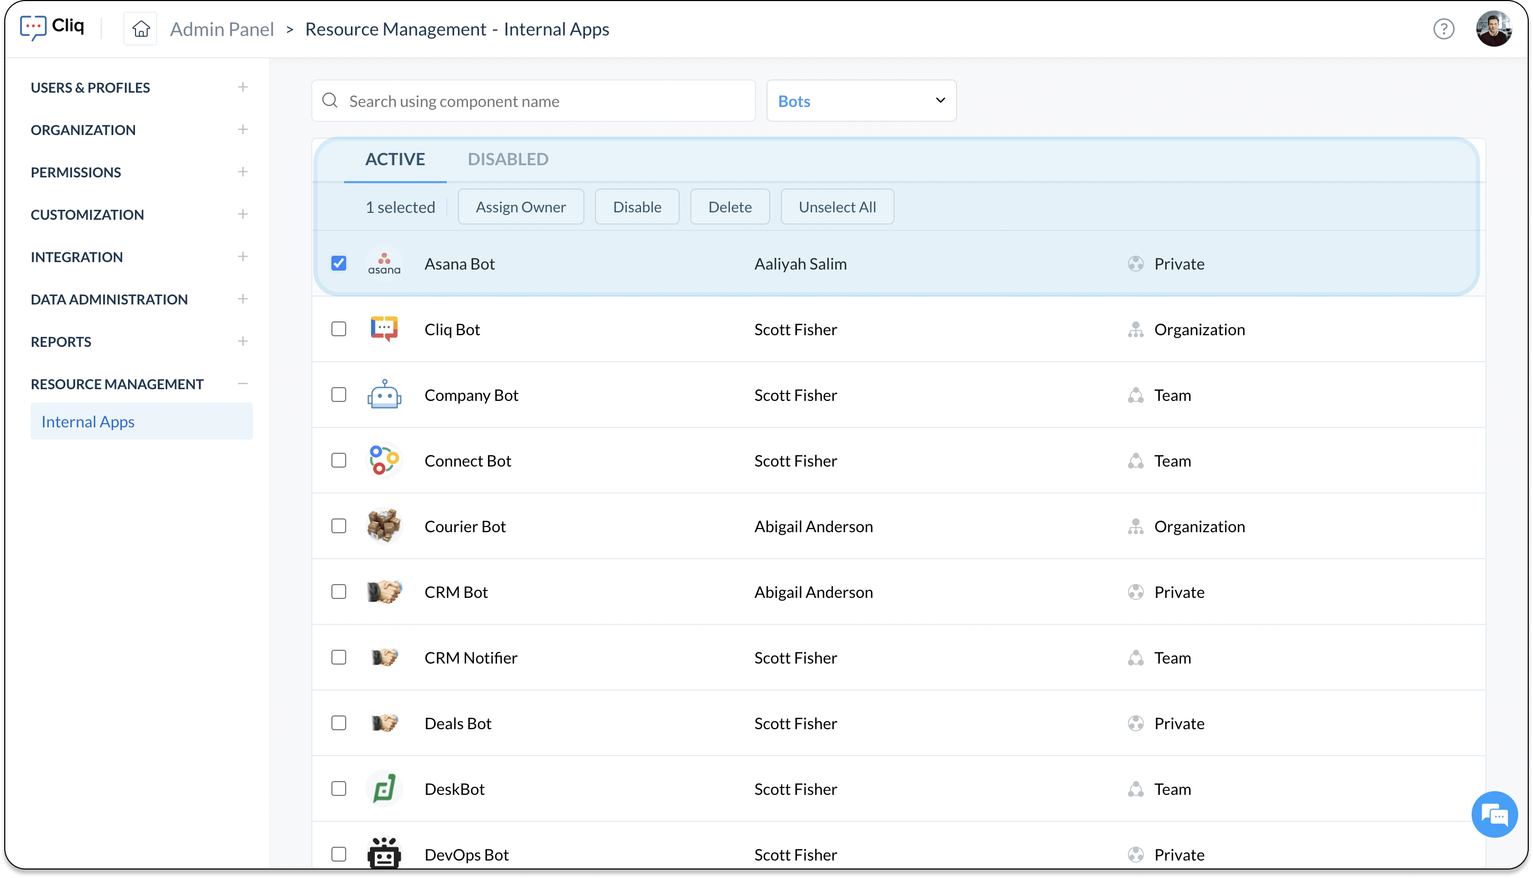Click the Company Bot robot icon
The width and height of the screenshot is (1533, 878).
pyautogui.click(x=384, y=395)
